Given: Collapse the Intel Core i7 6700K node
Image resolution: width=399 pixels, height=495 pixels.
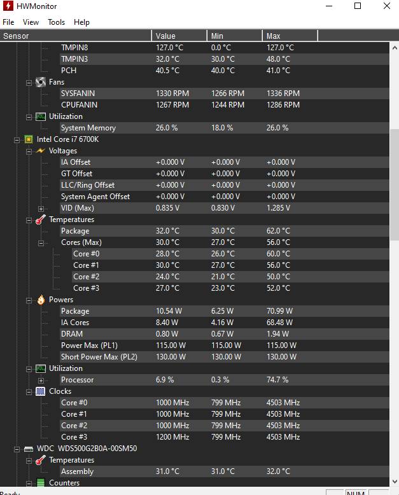Looking at the screenshot, I should pos(17,140).
